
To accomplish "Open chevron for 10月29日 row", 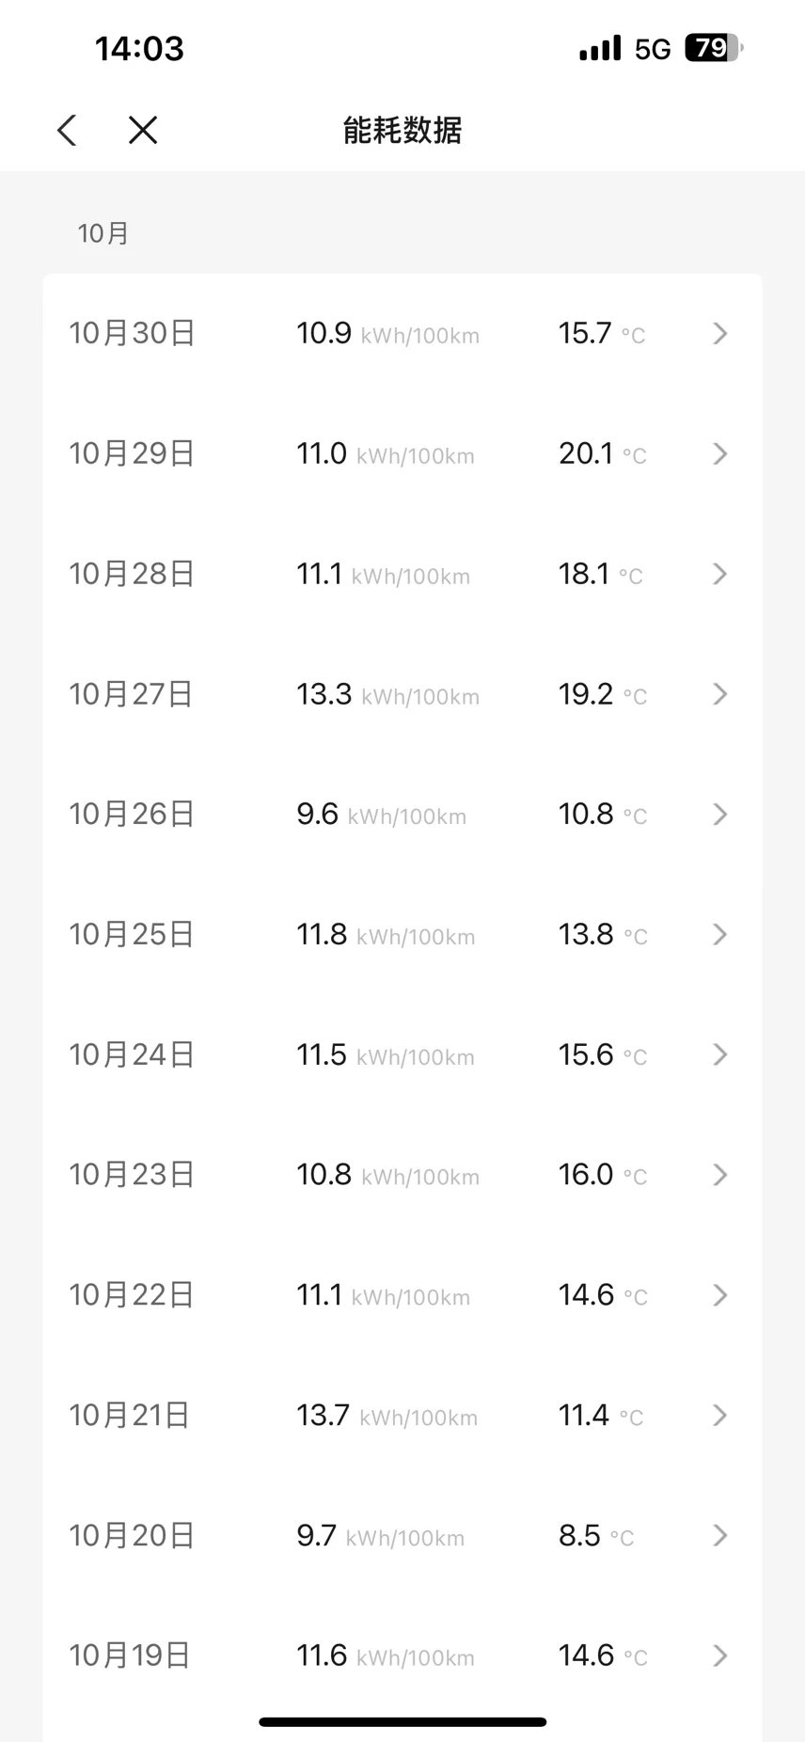I will [720, 454].
